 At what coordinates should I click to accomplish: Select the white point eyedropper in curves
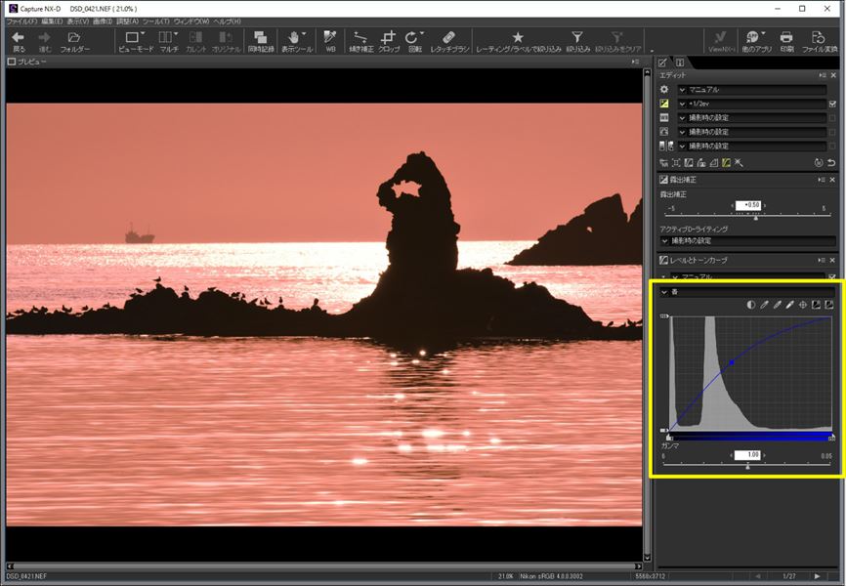(x=790, y=305)
